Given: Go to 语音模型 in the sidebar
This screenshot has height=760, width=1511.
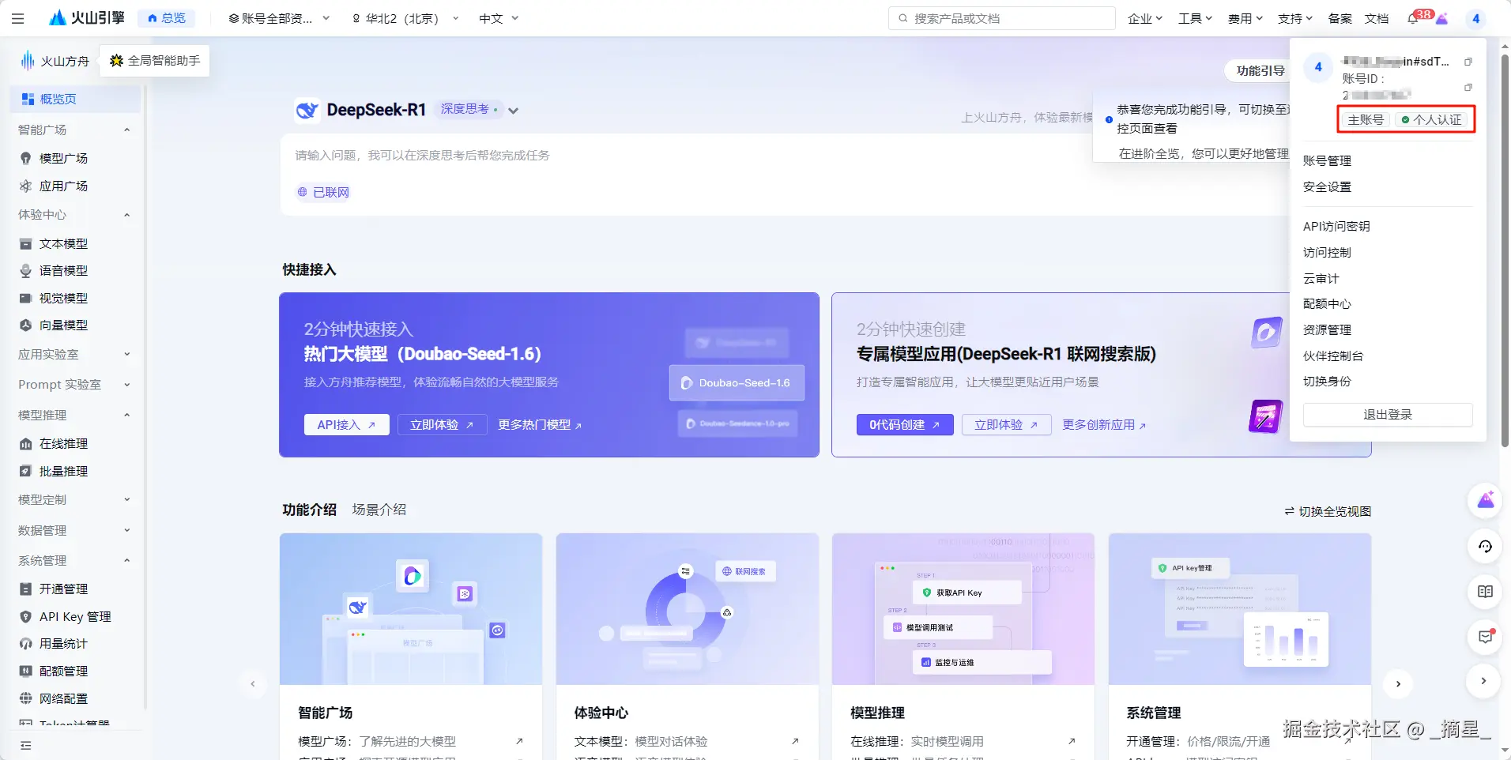Looking at the screenshot, I should pos(64,270).
